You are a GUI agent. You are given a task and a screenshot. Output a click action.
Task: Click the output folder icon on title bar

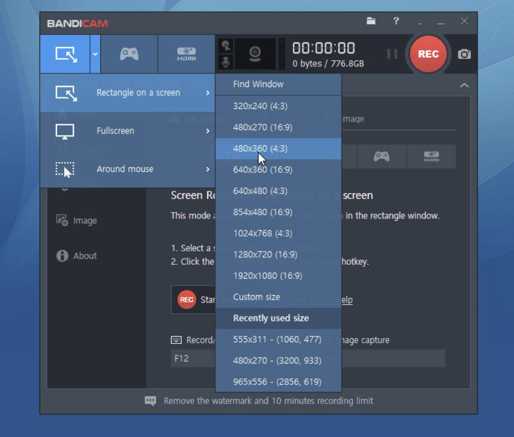point(371,21)
